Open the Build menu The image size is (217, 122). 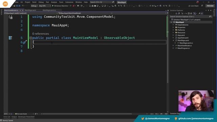34,2
